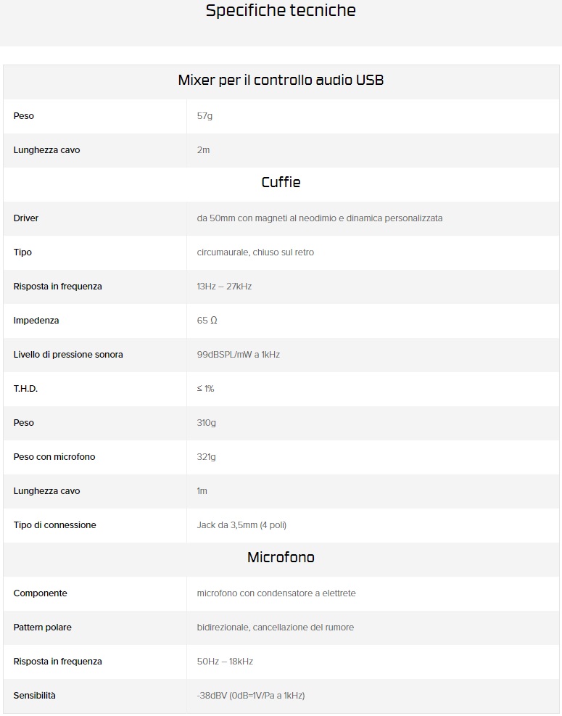Click the 13Hz – 27kHz frequency value
Image resolution: width=562 pixels, height=716 pixels.
[224, 287]
